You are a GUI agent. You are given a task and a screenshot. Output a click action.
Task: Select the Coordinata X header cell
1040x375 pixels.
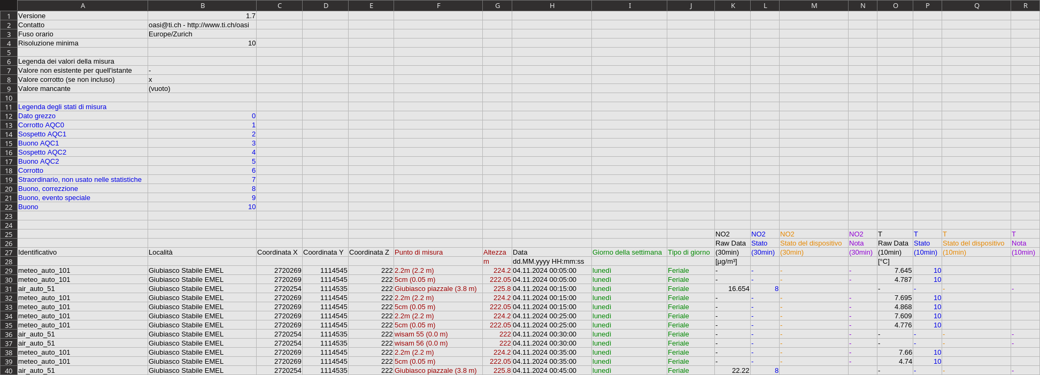point(279,252)
